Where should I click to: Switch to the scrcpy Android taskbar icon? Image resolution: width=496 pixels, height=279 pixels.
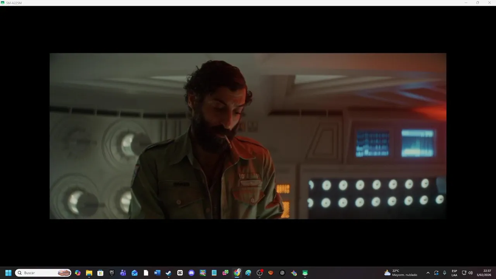point(305,273)
